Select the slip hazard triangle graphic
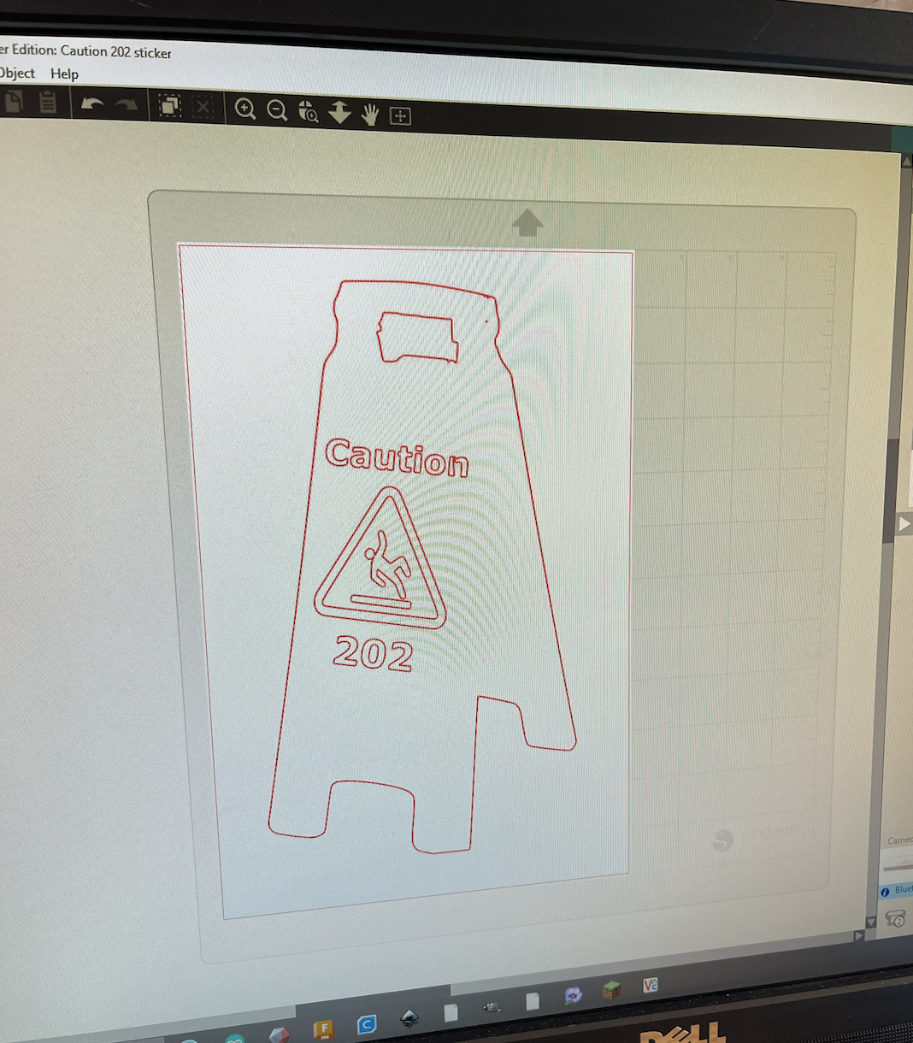The width and height of the screenshot is (913, 1043). click(381, 557)
